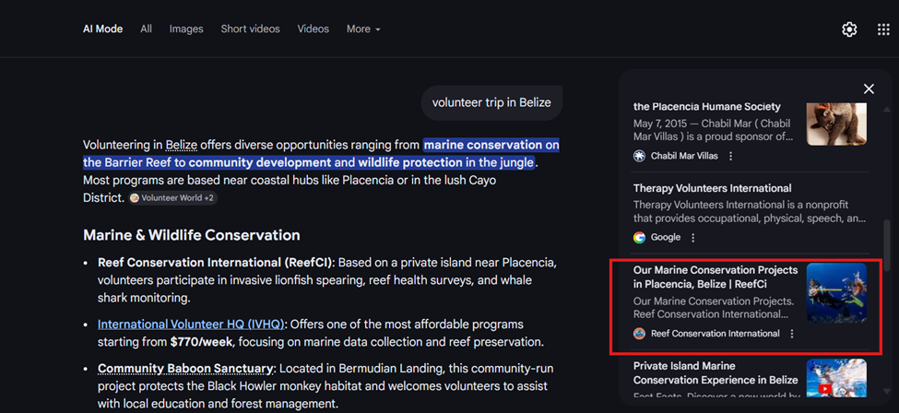The image size is (899, 413).
Task: Open the International Volunteer HQ (IVHQ) link
Action: (191, 324)
